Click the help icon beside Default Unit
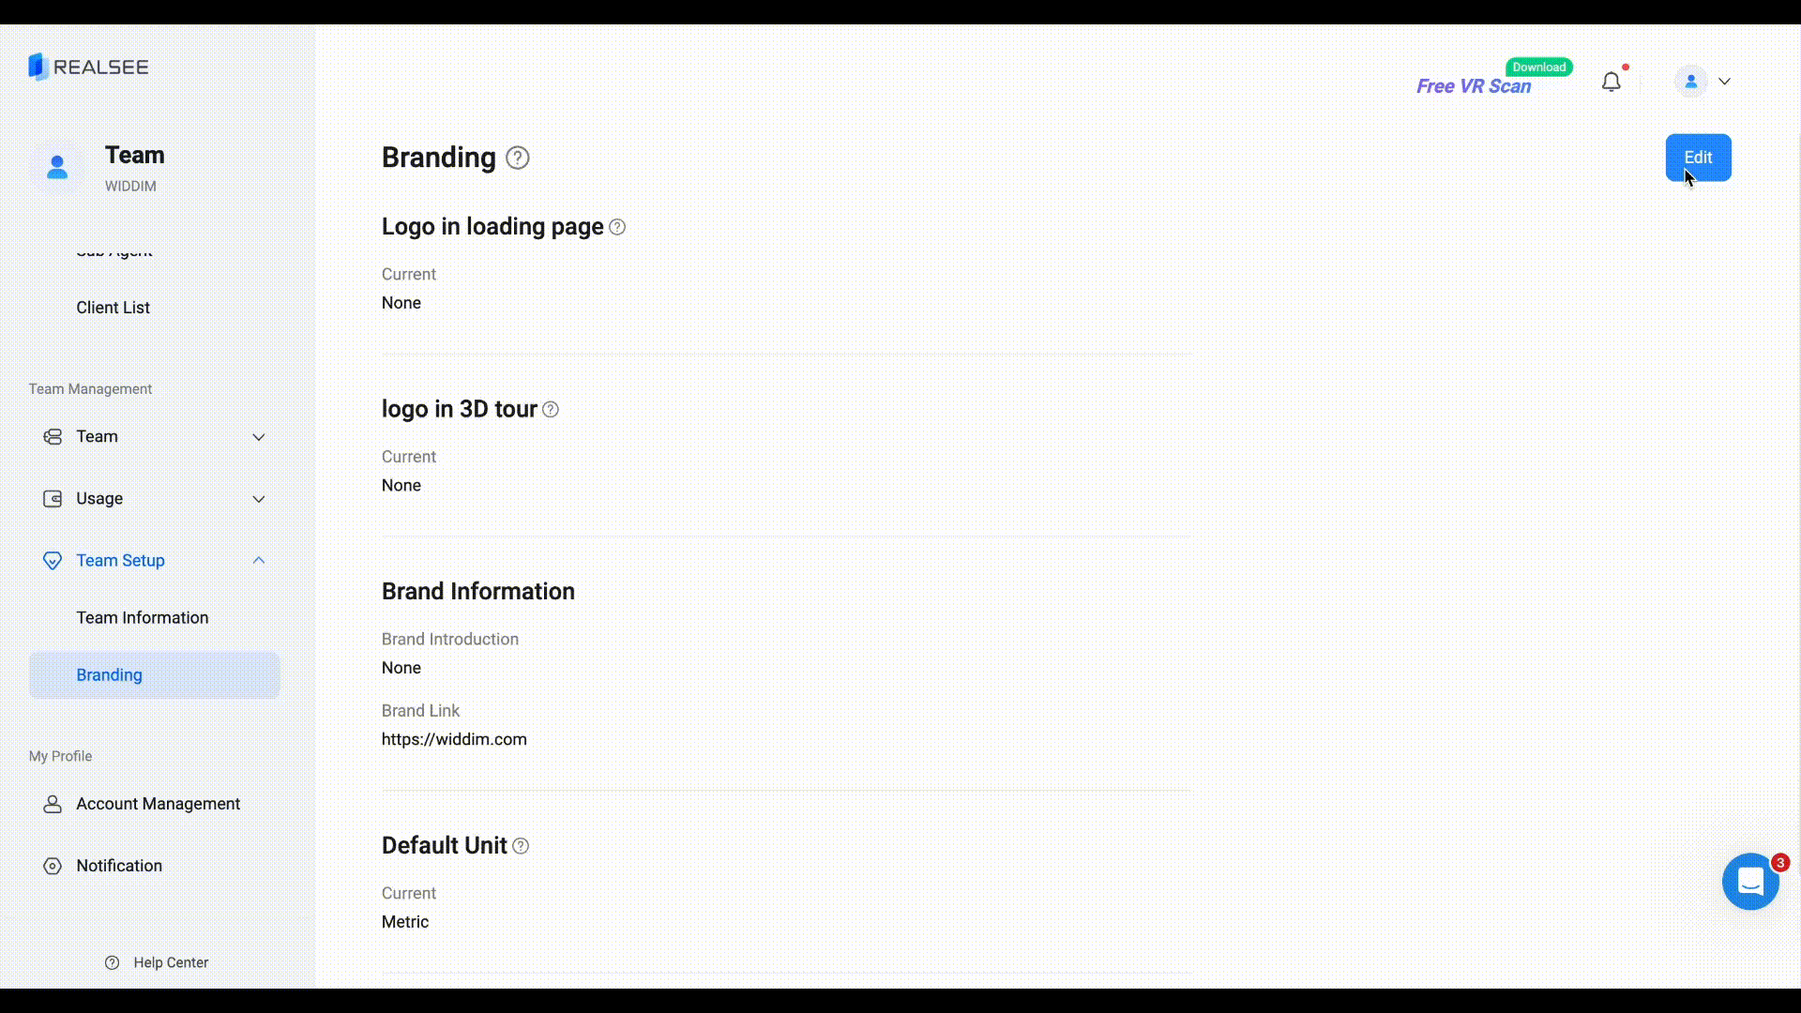The image size is (1801, 1013). [521, 846]
